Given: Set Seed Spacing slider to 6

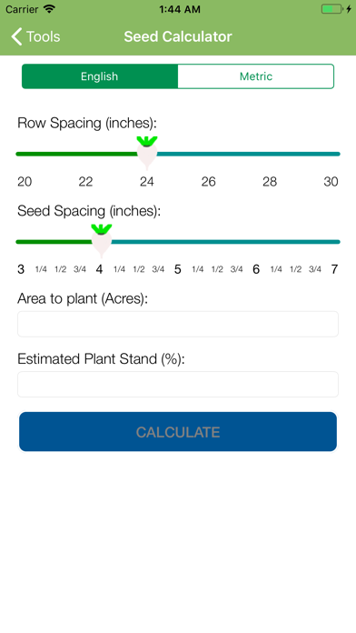Looking at the screenshot, I should point(256,242).
